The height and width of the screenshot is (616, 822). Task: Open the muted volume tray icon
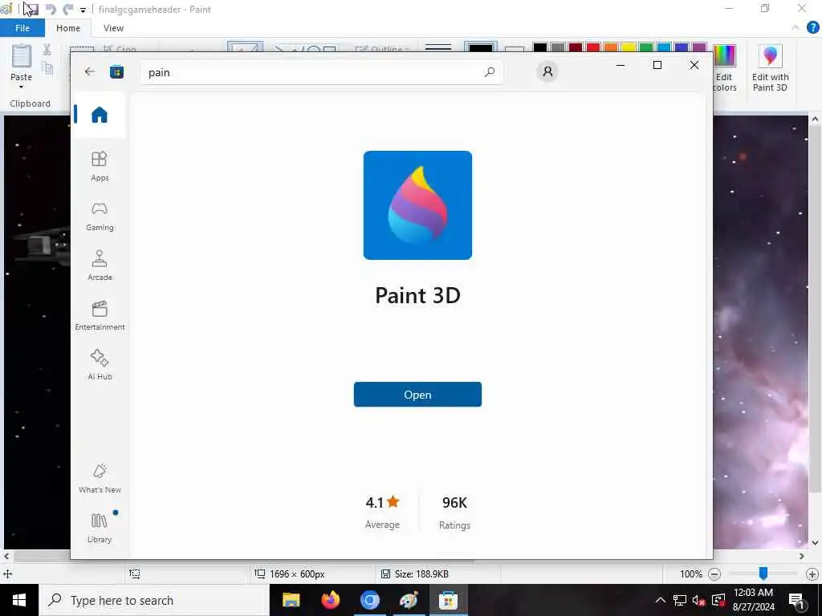[x=699, y=600]
